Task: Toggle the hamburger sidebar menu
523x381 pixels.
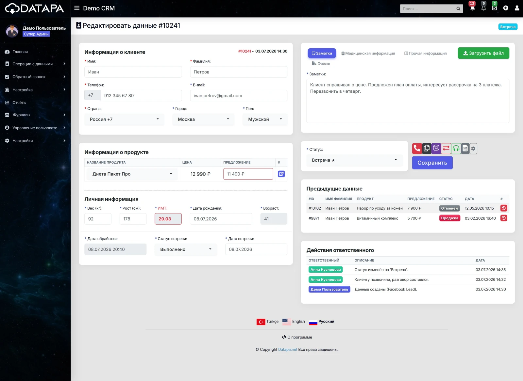Action: tap(77, 8)
